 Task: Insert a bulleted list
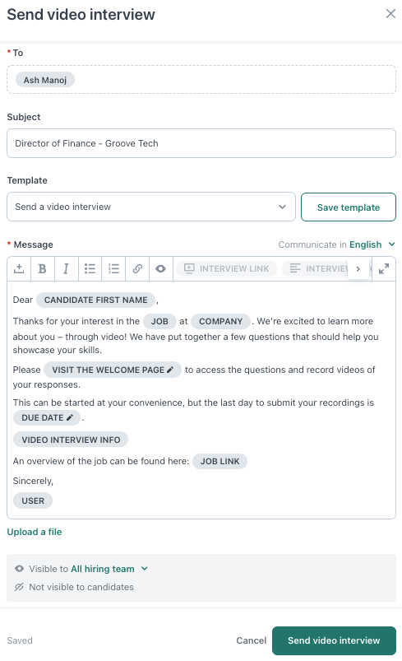coord(90,268)
